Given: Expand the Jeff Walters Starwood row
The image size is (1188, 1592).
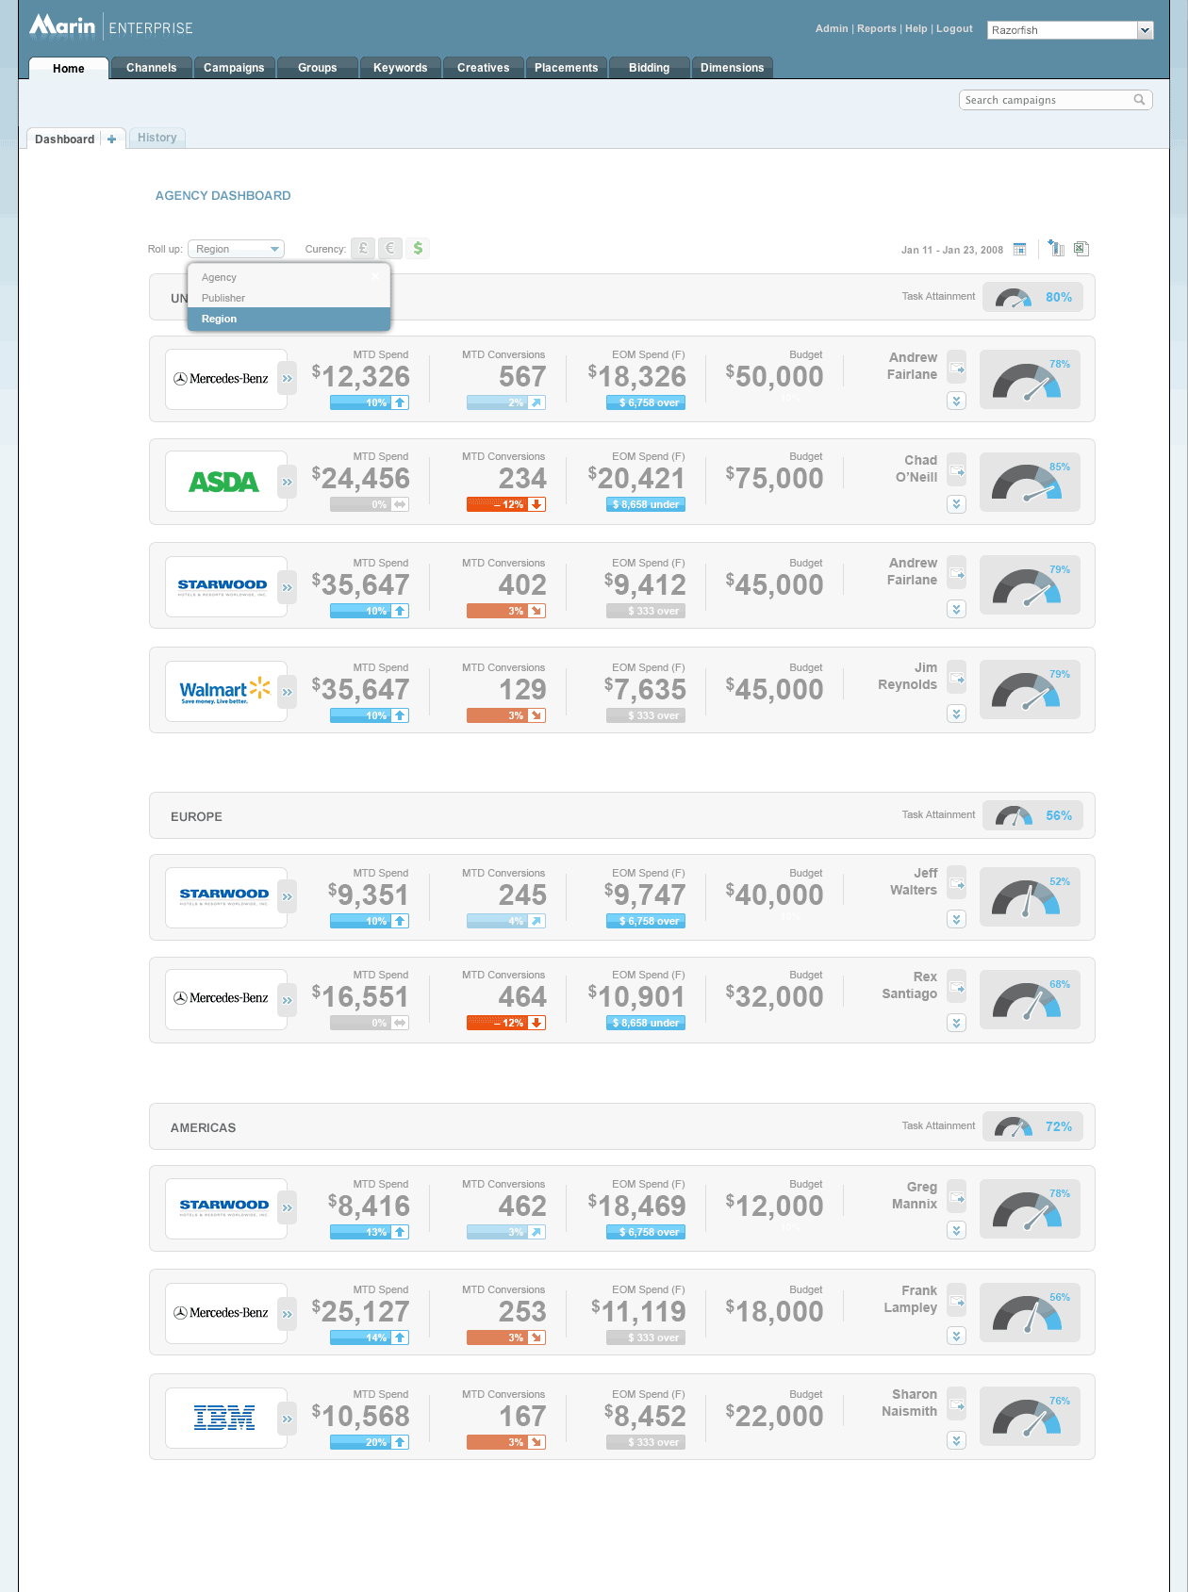Looking at the screenshot, I should 956,919.
